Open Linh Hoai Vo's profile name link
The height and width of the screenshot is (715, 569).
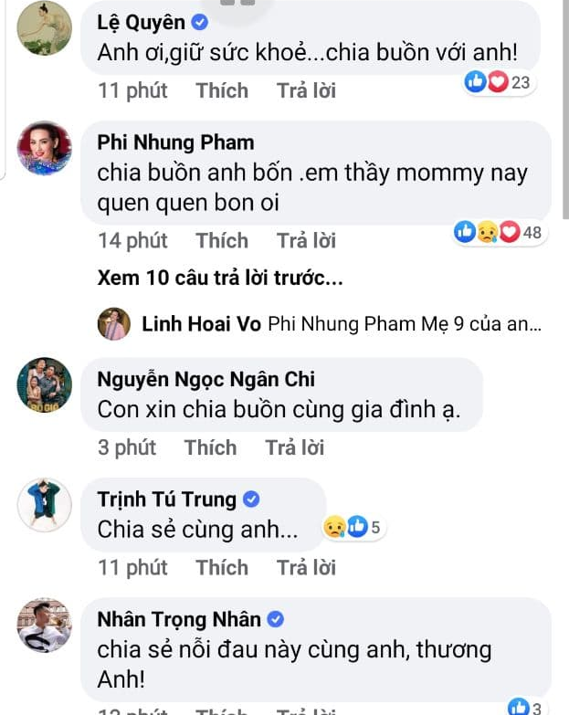(202, 324)
